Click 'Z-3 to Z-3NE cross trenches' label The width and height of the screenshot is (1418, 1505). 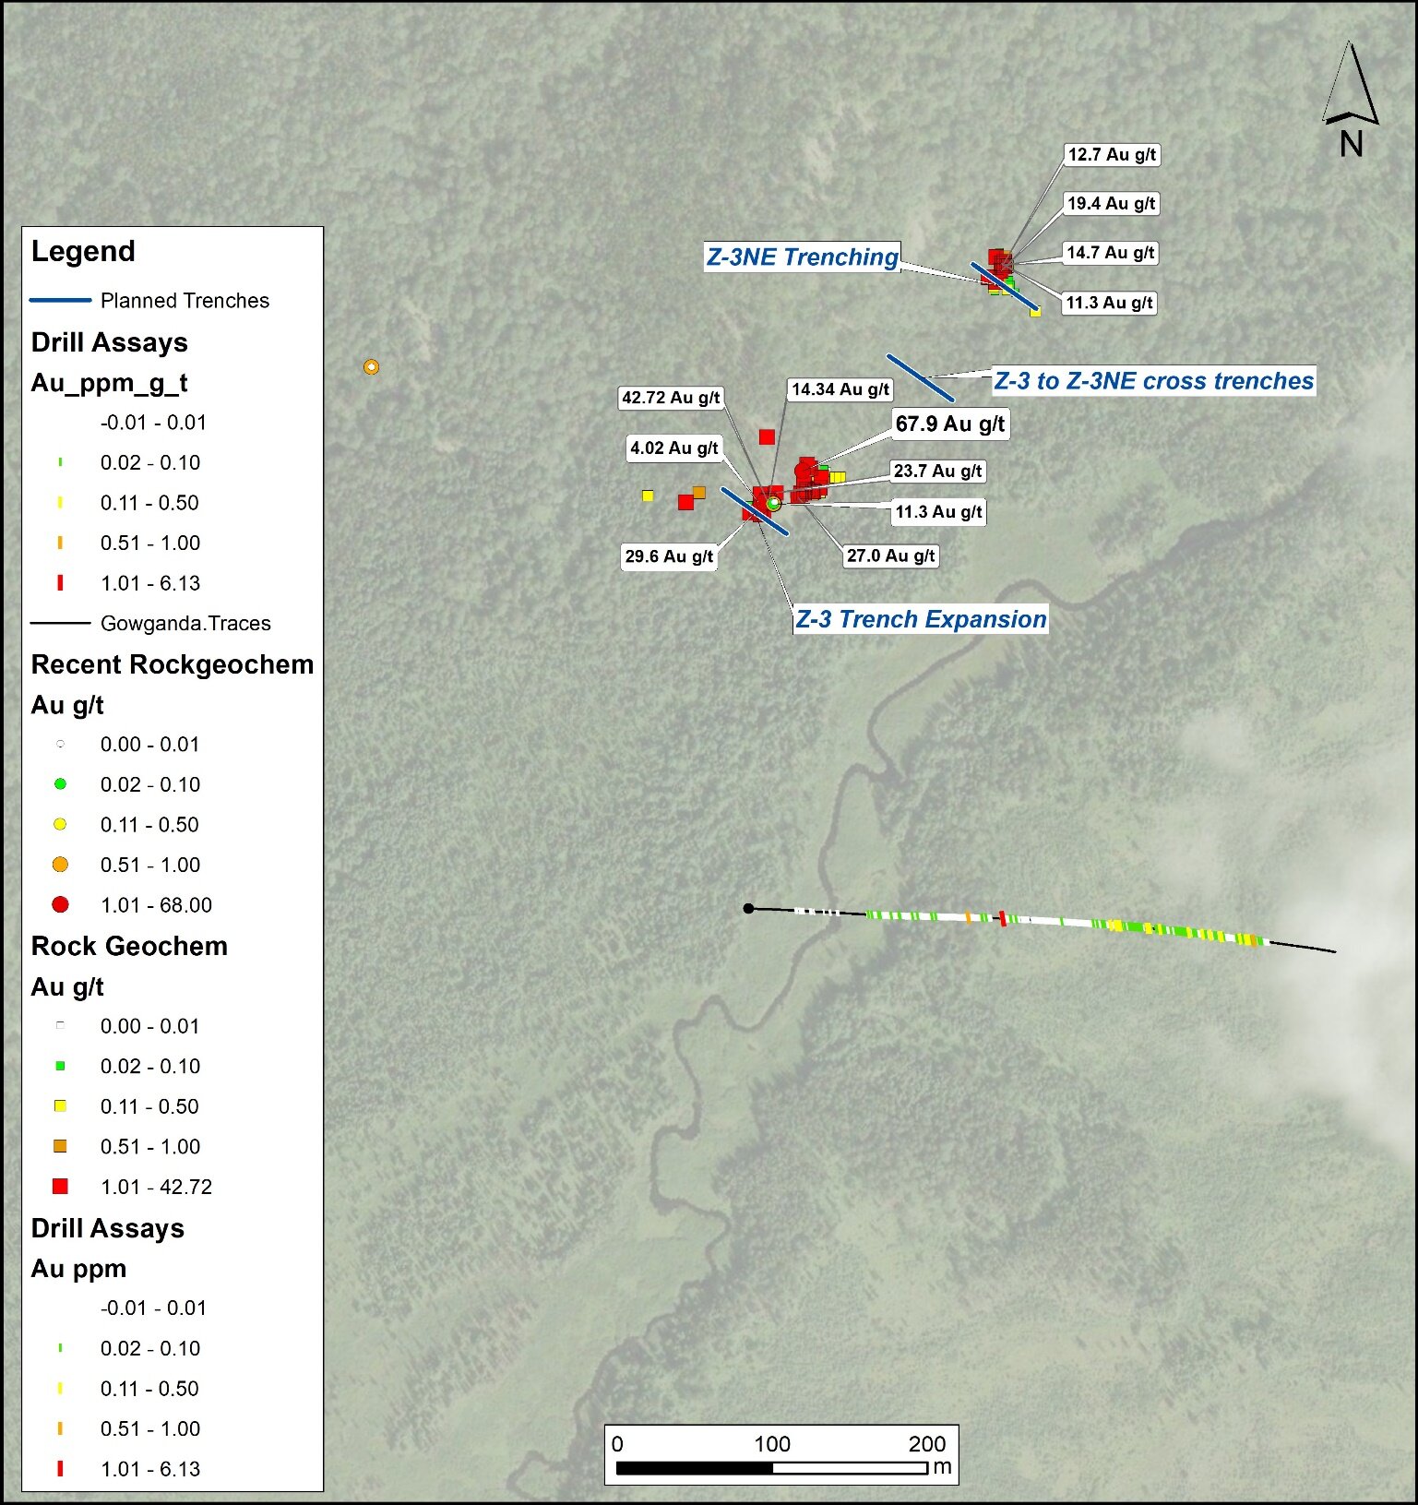point(1154,381)
